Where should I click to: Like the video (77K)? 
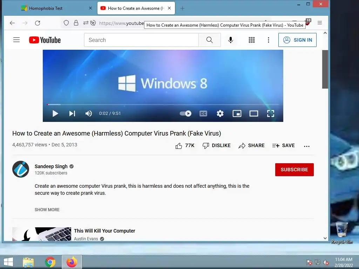point(185,146)
